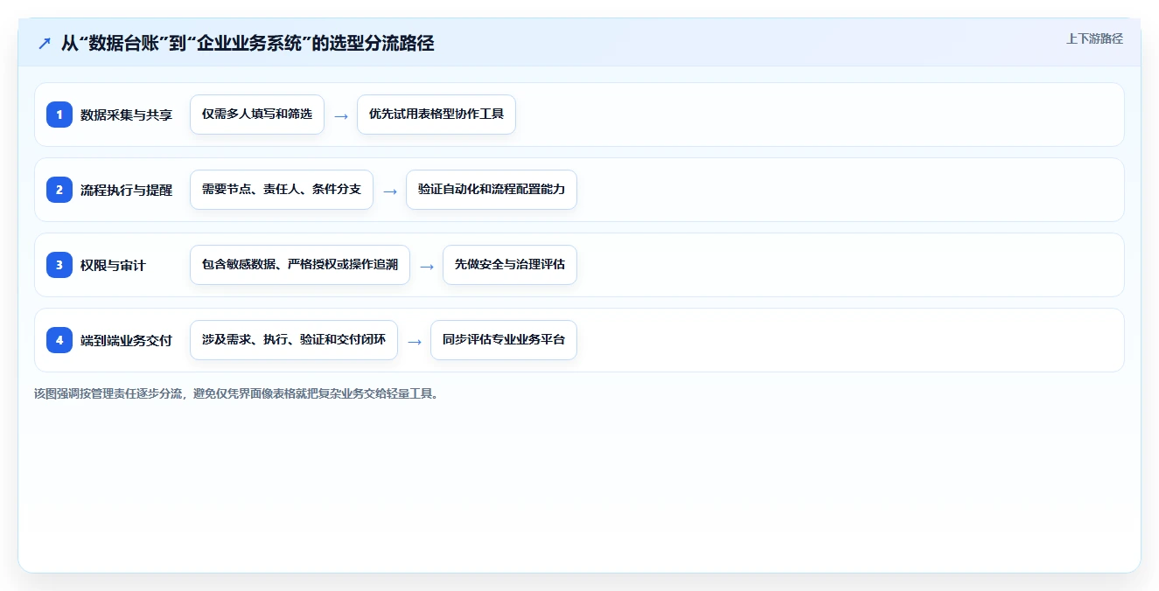Click the numbered badge 4
The height and width of the screenshot is (591, 1159).
click(59, 340)
